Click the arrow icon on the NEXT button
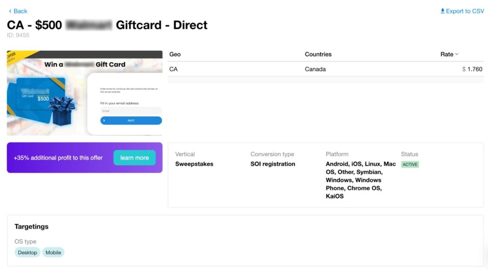Image resolution: width=488 pixels, height=270 pixels. pos(104,120)
